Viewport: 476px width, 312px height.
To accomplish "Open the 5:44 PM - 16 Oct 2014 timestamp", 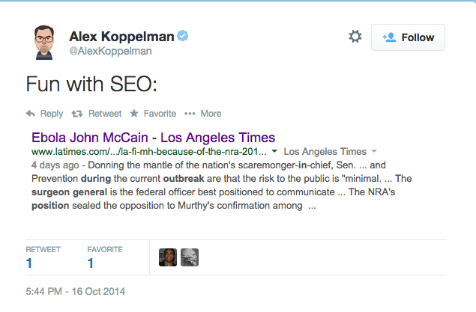I will [75, 291].
